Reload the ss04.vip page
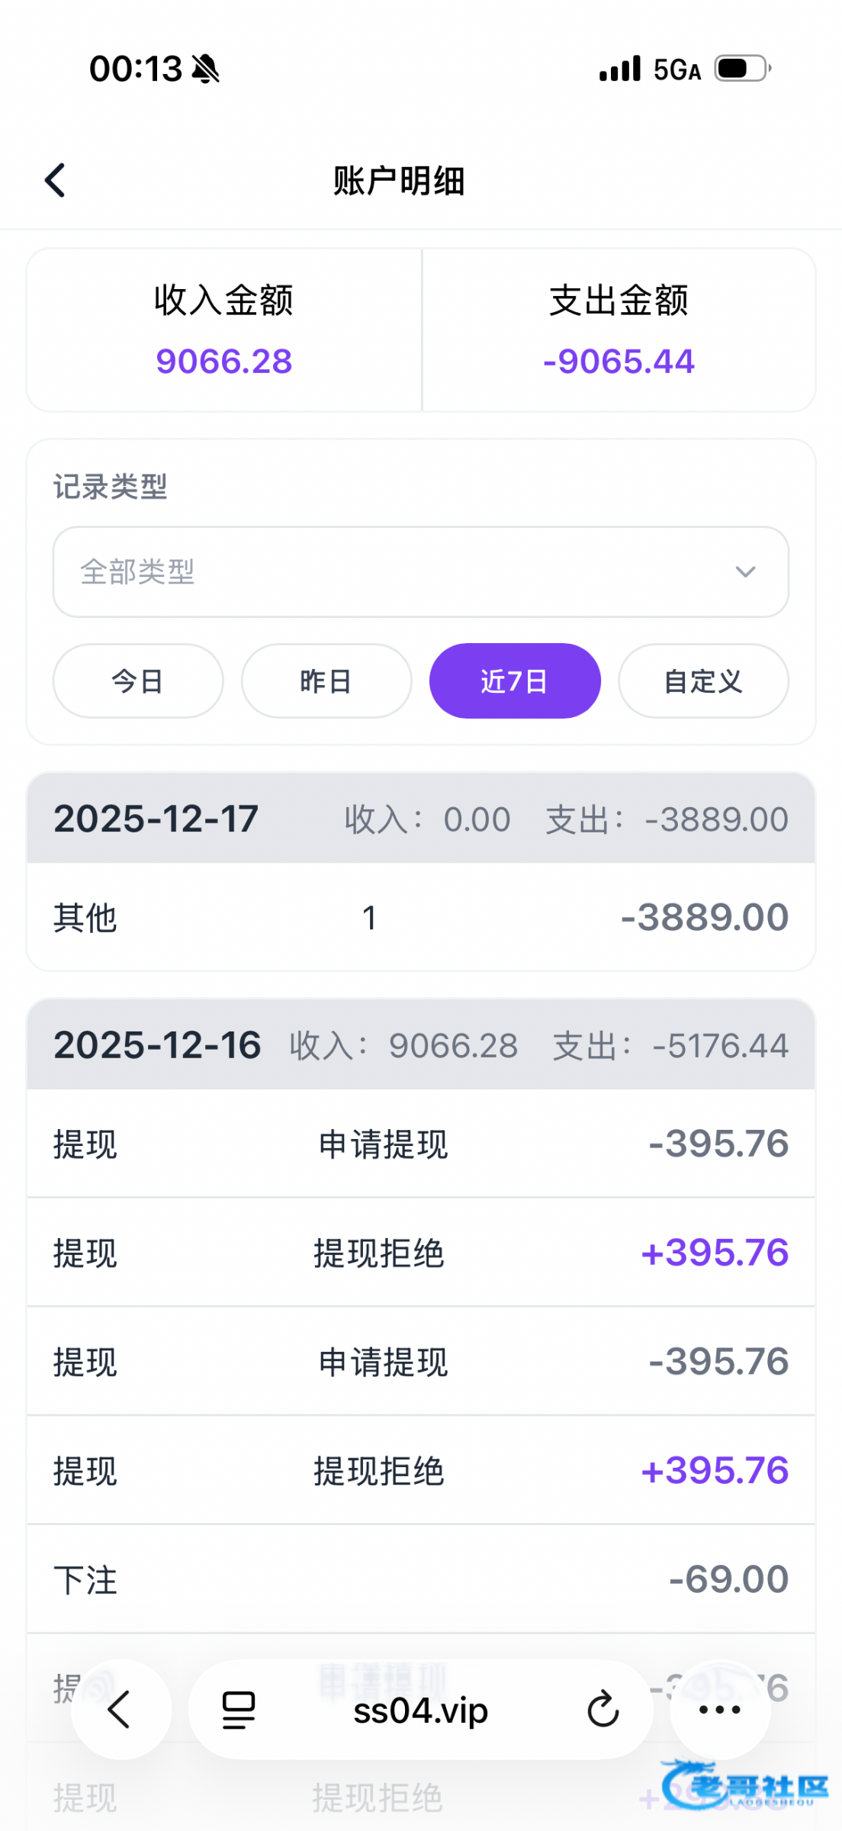The image size is (842, 1831). pyautogui.click(x=603, y=1710)
